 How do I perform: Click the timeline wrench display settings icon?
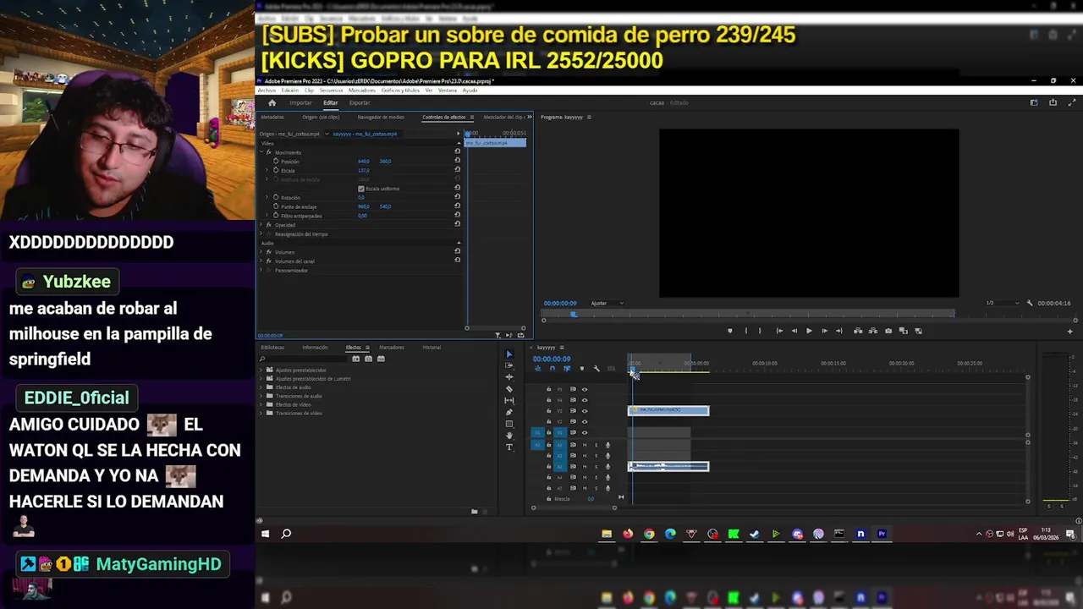click(596, 369)
